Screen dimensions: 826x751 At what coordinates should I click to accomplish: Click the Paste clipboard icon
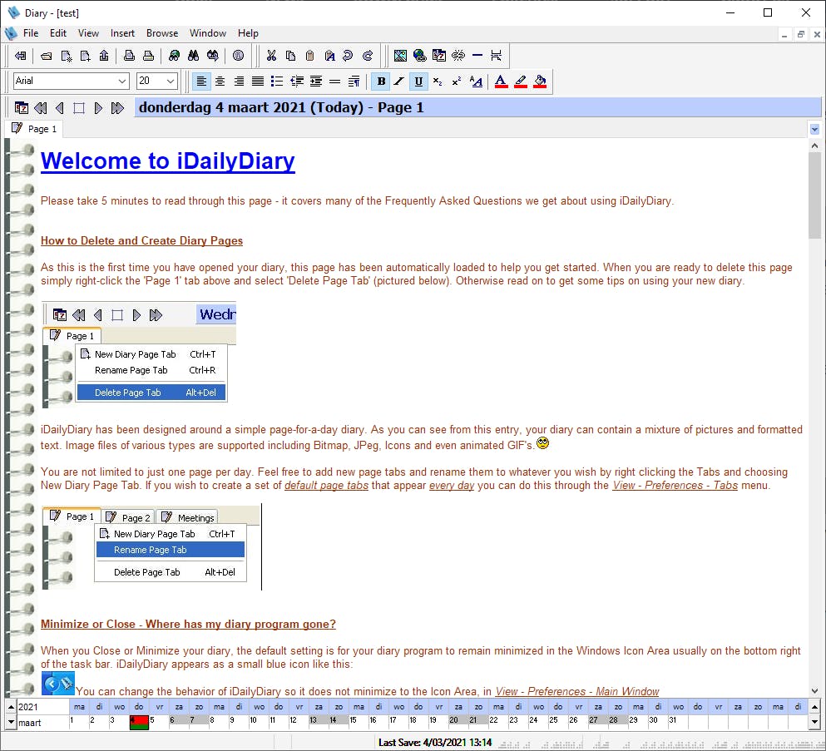coord(309,55)
